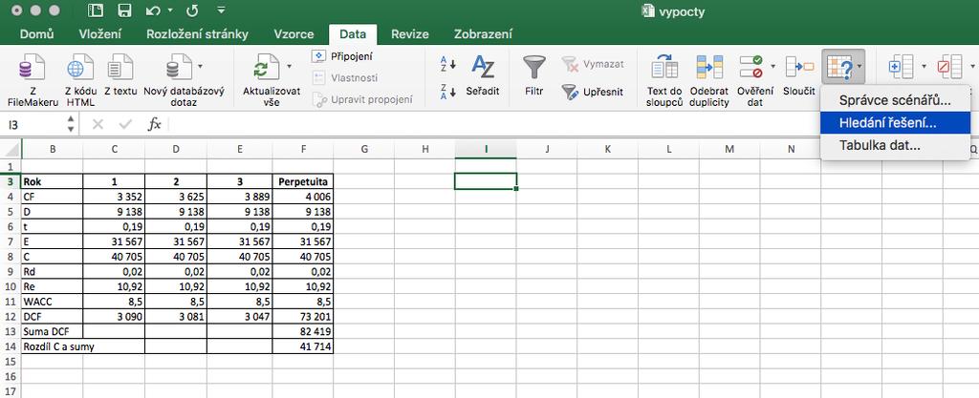Select cell with value 3 352

click(x=114, y=197)
